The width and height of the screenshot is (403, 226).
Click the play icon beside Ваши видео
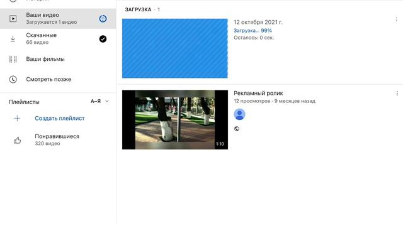click(13, 18)
